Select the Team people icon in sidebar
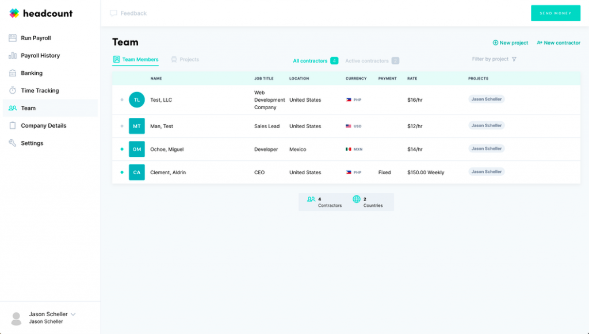 click(13, 108)
